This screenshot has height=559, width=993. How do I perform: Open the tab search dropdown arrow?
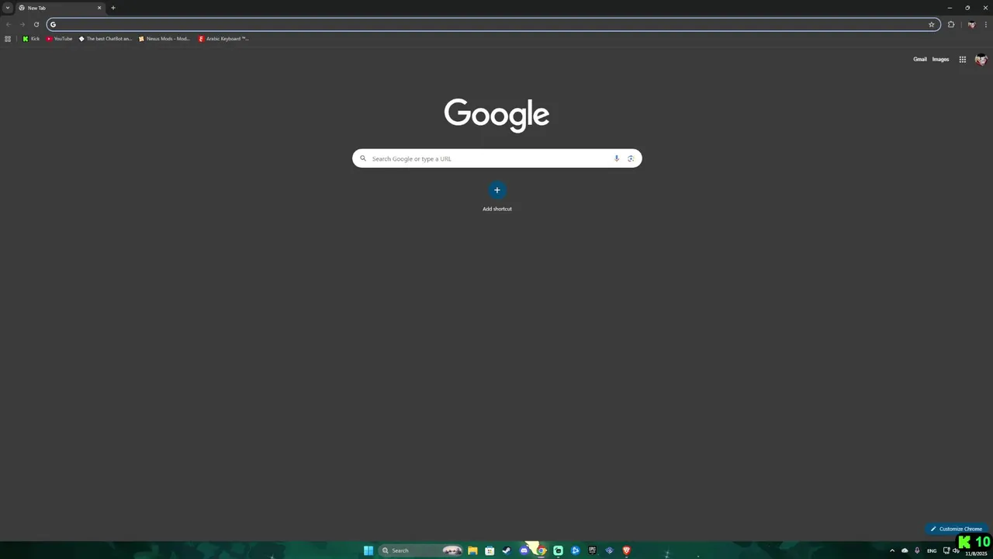pyautogui.click(x=8, y=8)
